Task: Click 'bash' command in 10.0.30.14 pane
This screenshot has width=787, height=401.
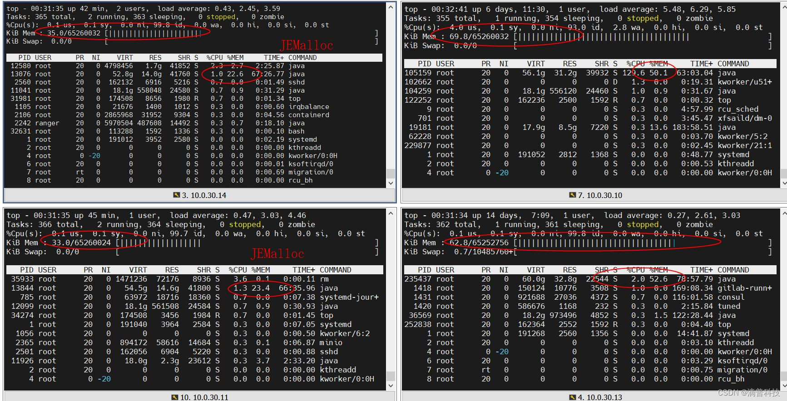Action: [297, 131]
